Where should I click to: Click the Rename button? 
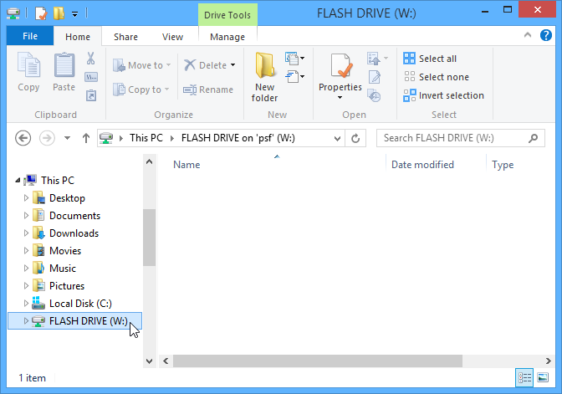click(208, 90)
